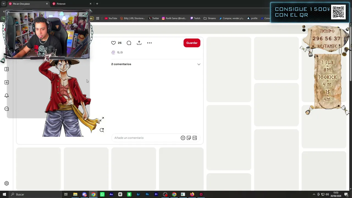Image resolution: width=352 pixels, height=198 pixels.
Task: Open a new browser tab
Action: [97, 4]
